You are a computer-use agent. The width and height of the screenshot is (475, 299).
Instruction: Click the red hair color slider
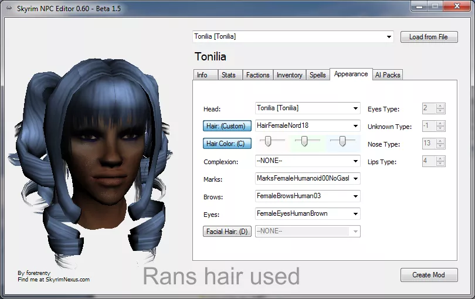click(x=268, y=141)
